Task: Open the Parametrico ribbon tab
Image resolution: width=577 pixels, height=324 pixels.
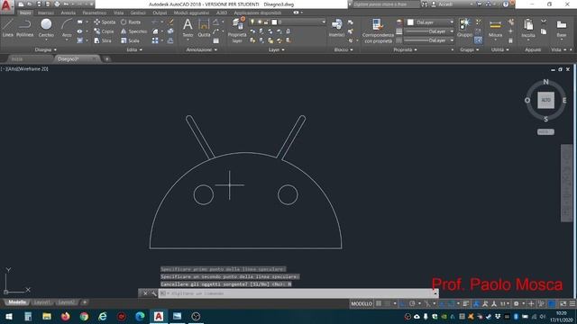Action: (95, 13)
